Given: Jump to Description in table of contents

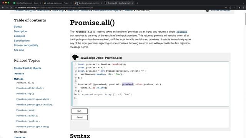Looking at the screenshot, I should click(20, 31).
